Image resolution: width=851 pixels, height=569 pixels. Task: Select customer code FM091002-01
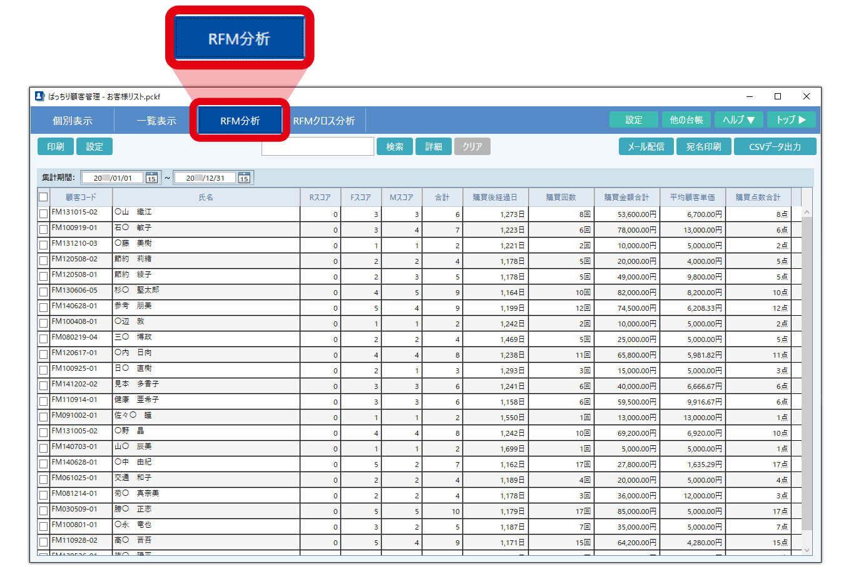click(x=81, y=416)
